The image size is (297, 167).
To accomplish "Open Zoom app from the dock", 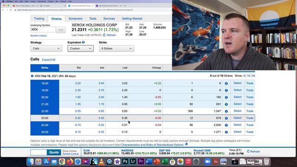I will coord(207,161).
